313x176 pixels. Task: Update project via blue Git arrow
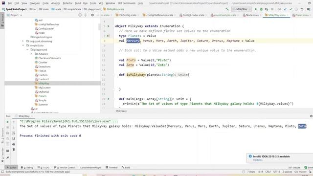(x=285, y=9)
